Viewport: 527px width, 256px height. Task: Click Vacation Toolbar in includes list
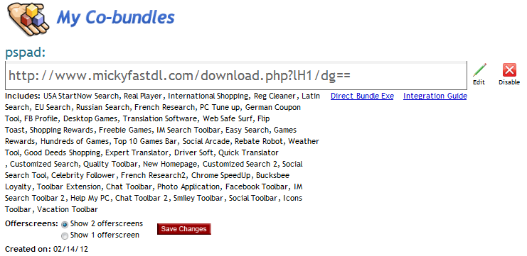point(68,210)
